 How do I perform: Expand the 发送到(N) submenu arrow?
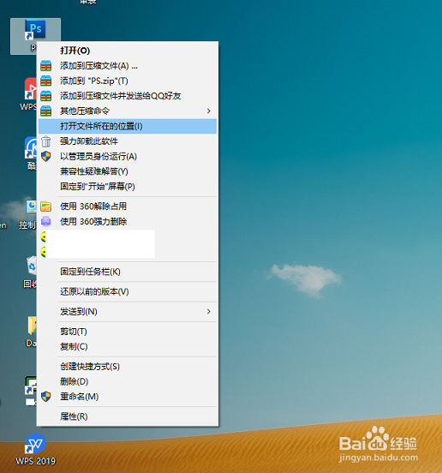tap(209, 311)
